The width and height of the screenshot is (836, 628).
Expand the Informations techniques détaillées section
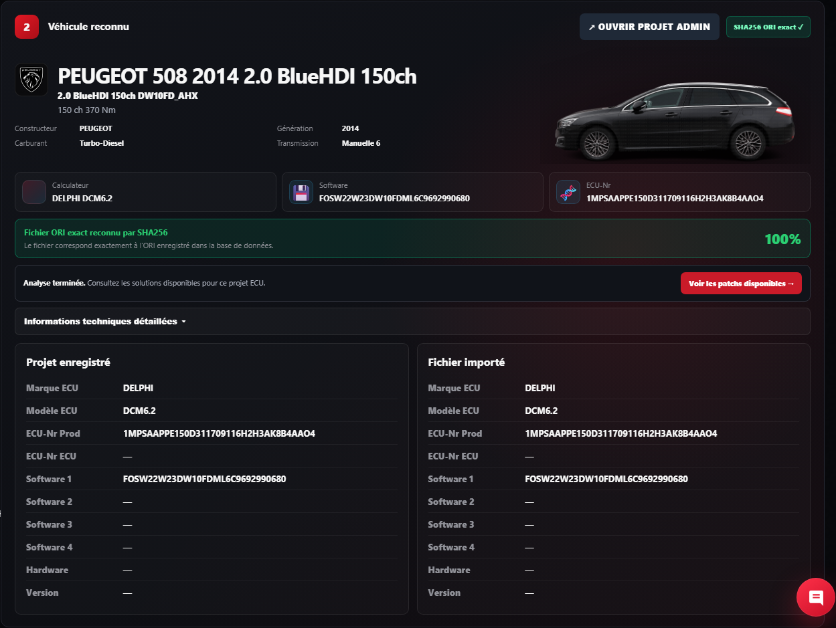412,321
